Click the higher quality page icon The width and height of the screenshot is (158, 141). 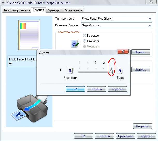pyautogui.click(x=120, y=71)
